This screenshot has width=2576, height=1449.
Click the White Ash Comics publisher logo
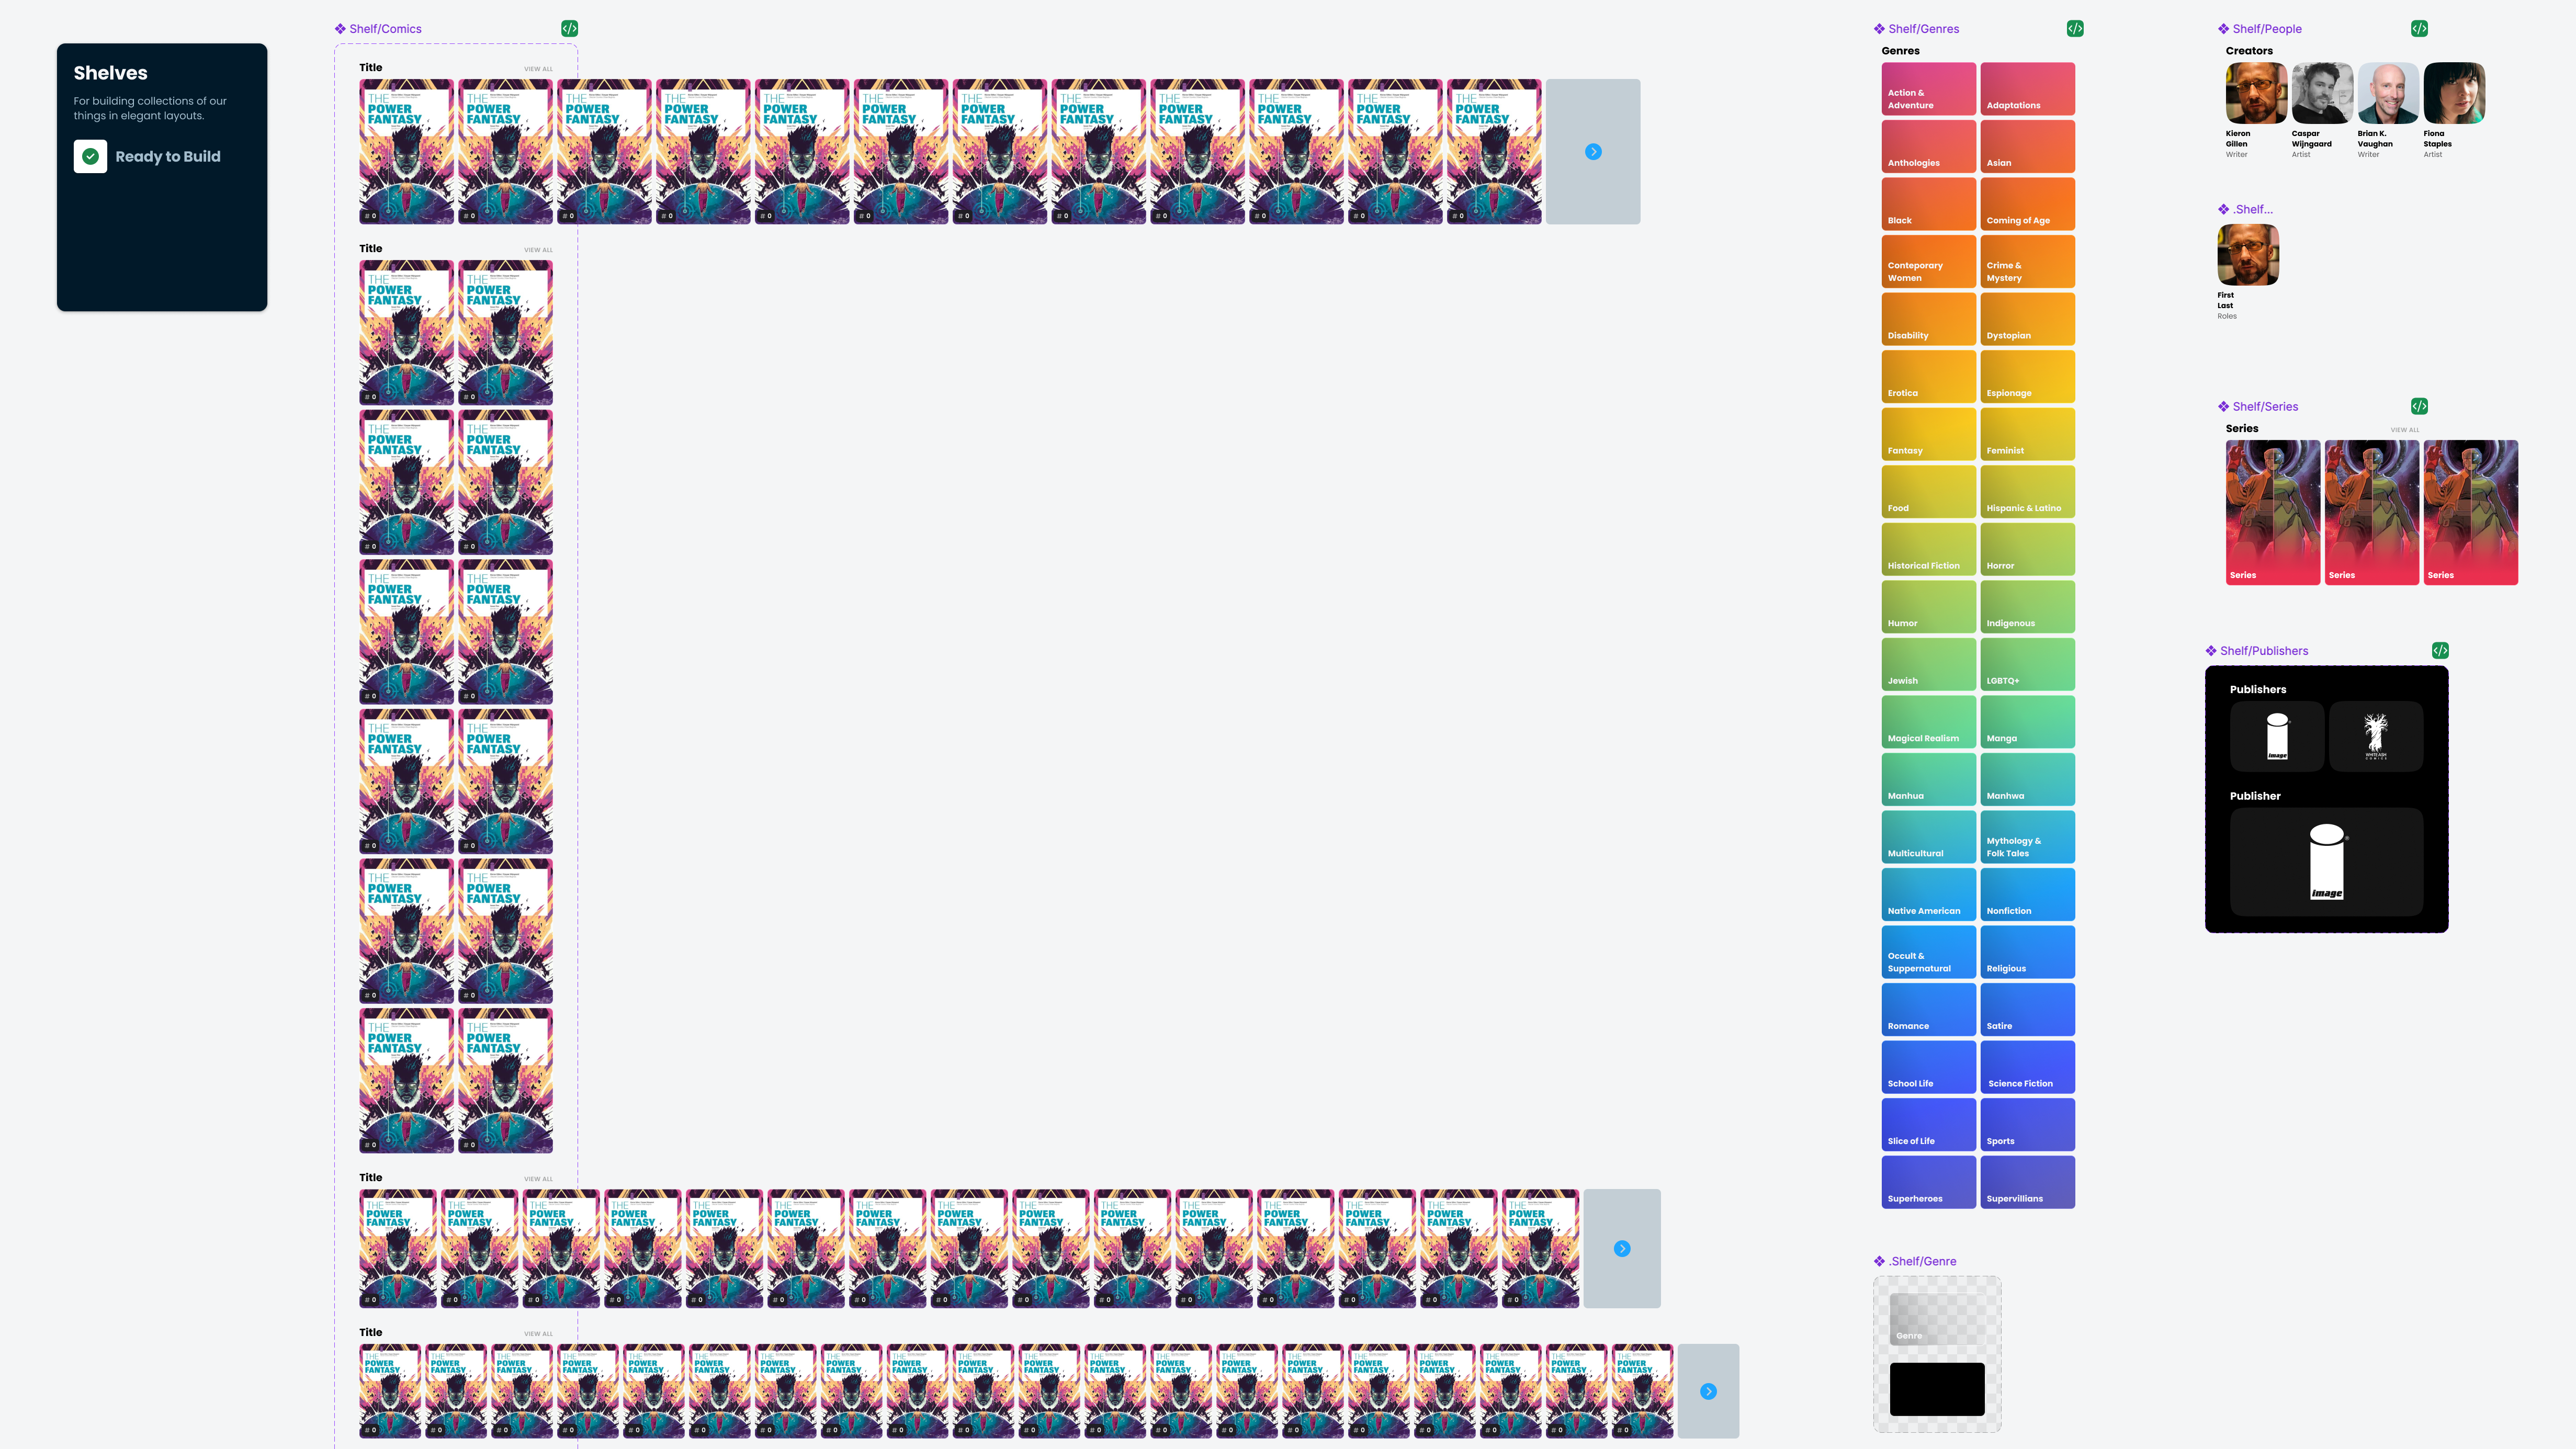2375,736
